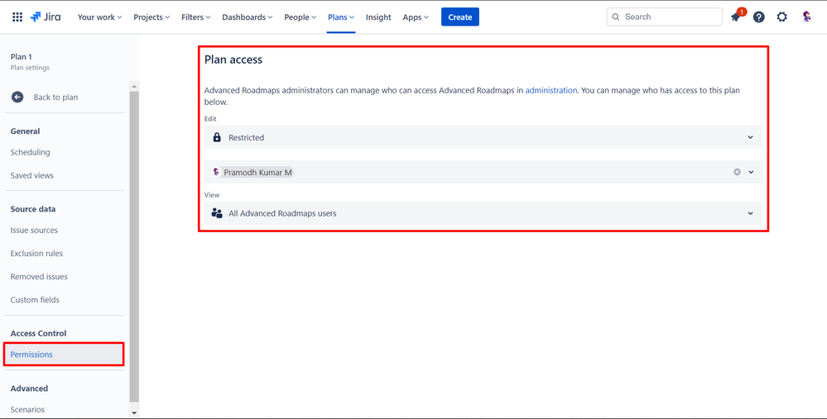Click the Jira logo
The image size is (827, 419).
click(46, 17)
